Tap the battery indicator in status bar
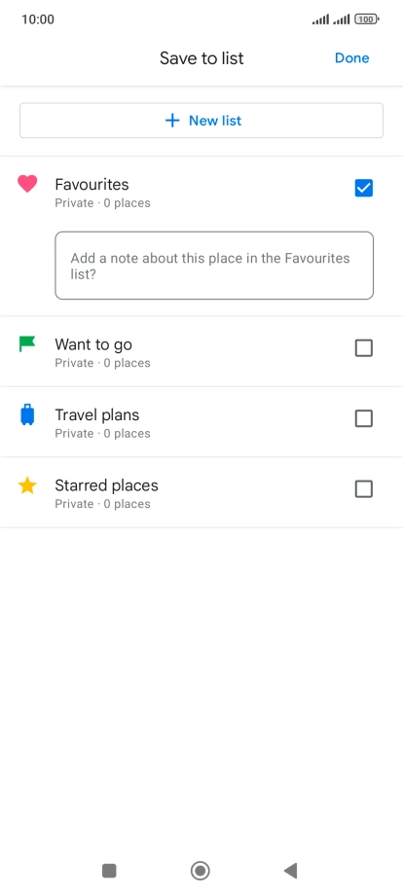 point(367,19)
